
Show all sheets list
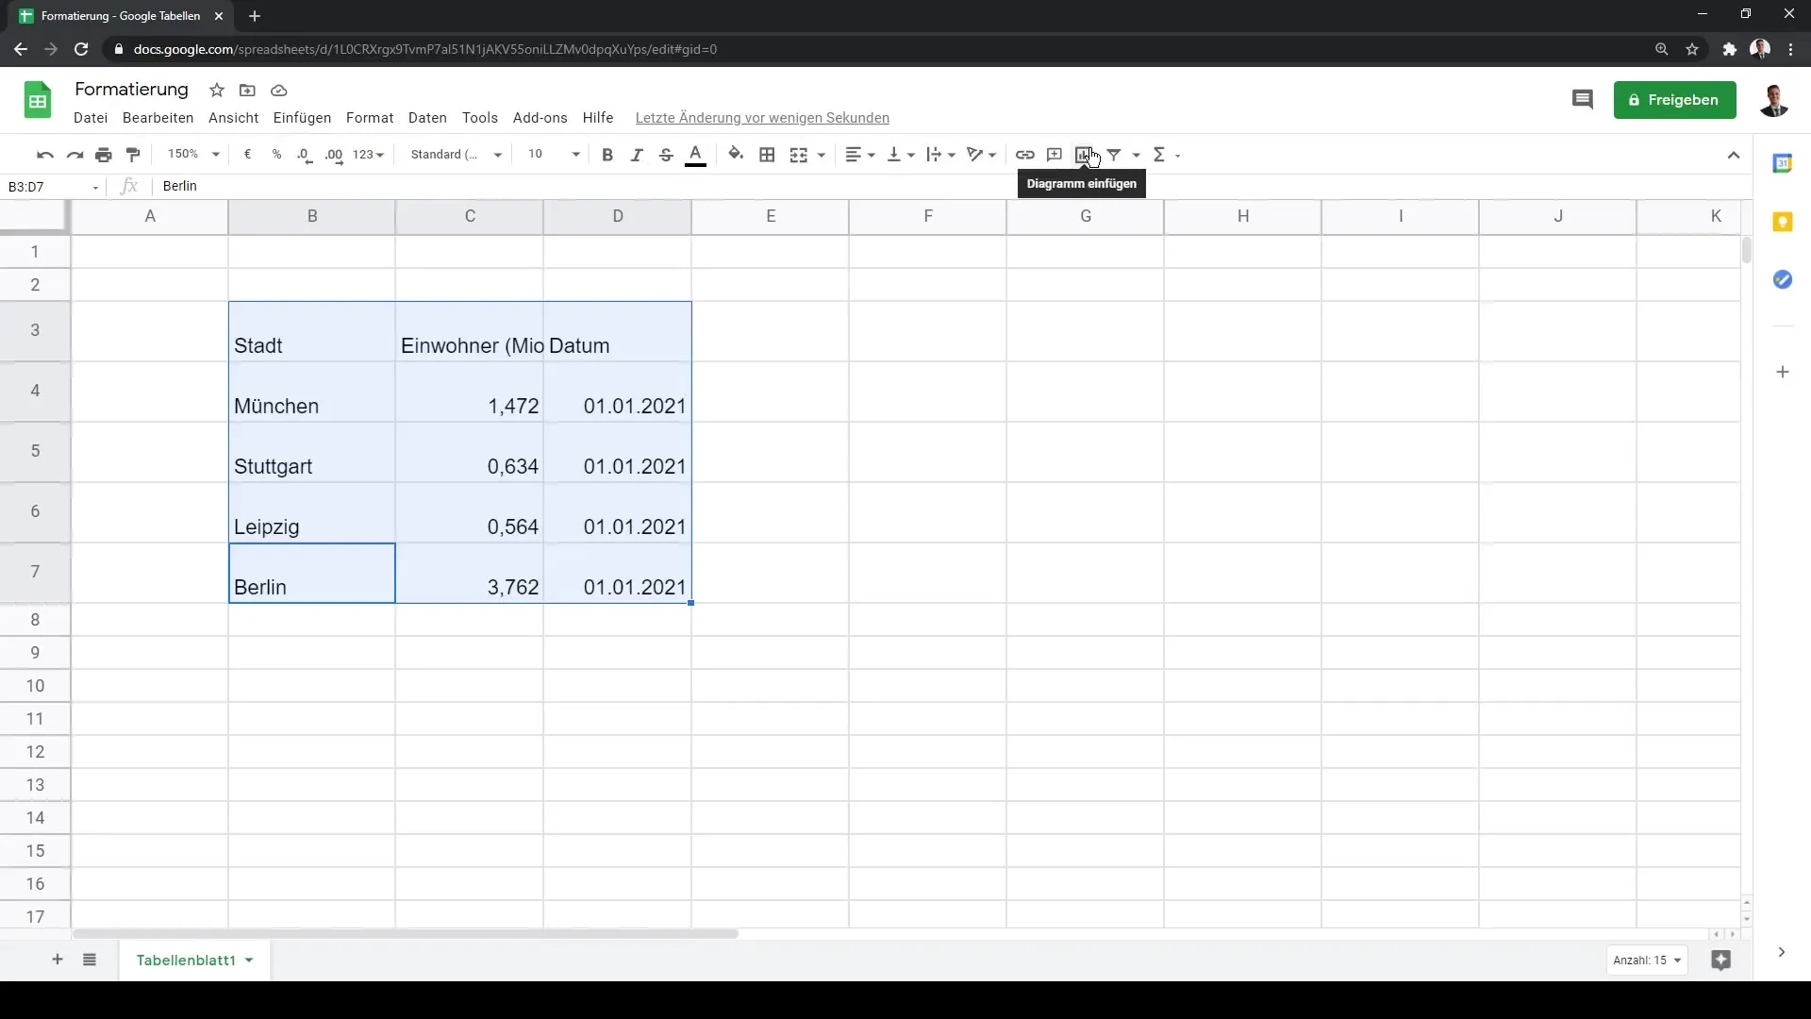90,960
